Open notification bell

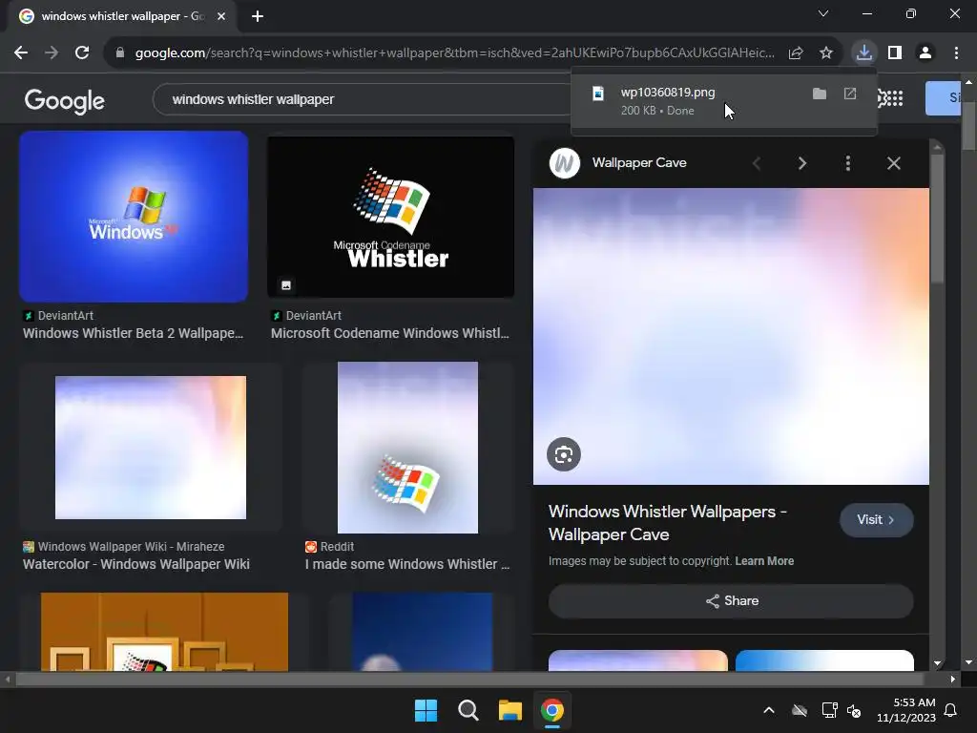coord(951,710)
